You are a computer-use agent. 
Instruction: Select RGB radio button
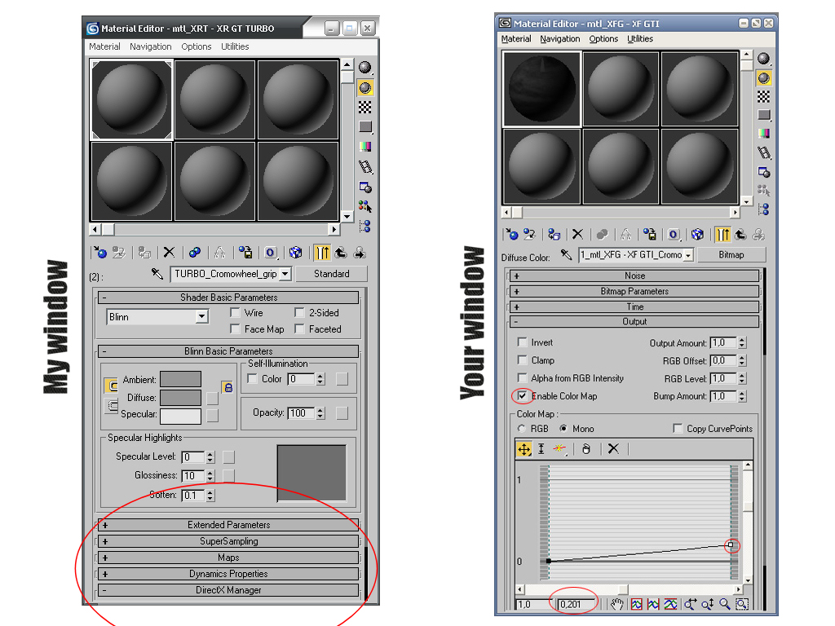tap(522, 429)
